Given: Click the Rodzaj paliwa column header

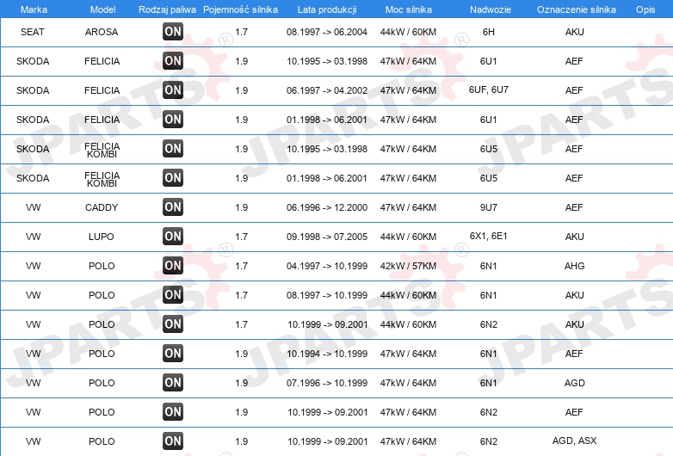Looking at the screenshot, I should [x=167, y=9].
